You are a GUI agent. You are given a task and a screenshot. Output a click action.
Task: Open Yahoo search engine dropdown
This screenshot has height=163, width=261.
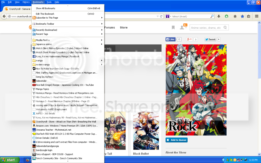click(168, 16)
